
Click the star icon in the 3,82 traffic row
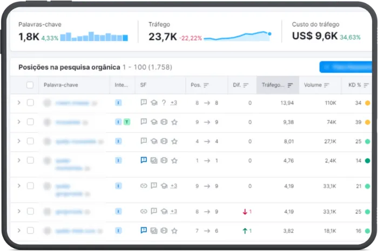[174, 231]
